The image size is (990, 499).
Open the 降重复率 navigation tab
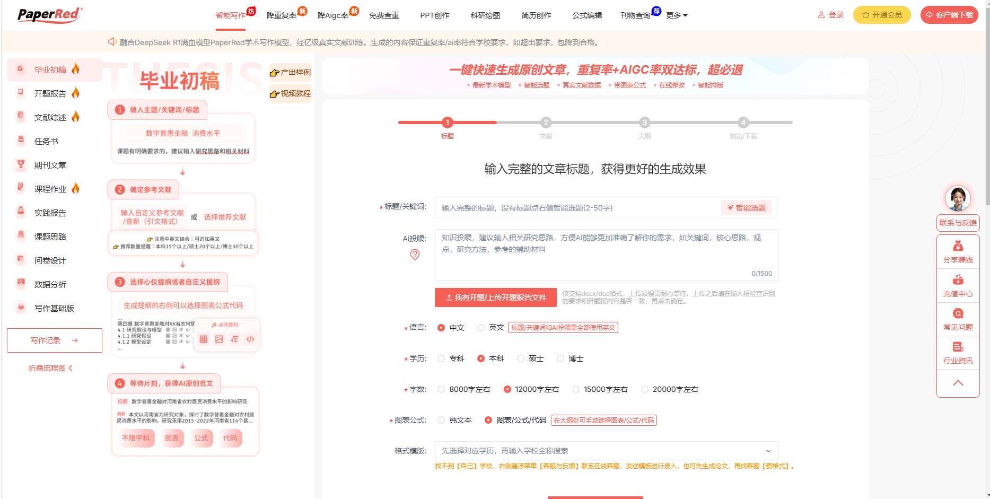[x=282, y=15]
